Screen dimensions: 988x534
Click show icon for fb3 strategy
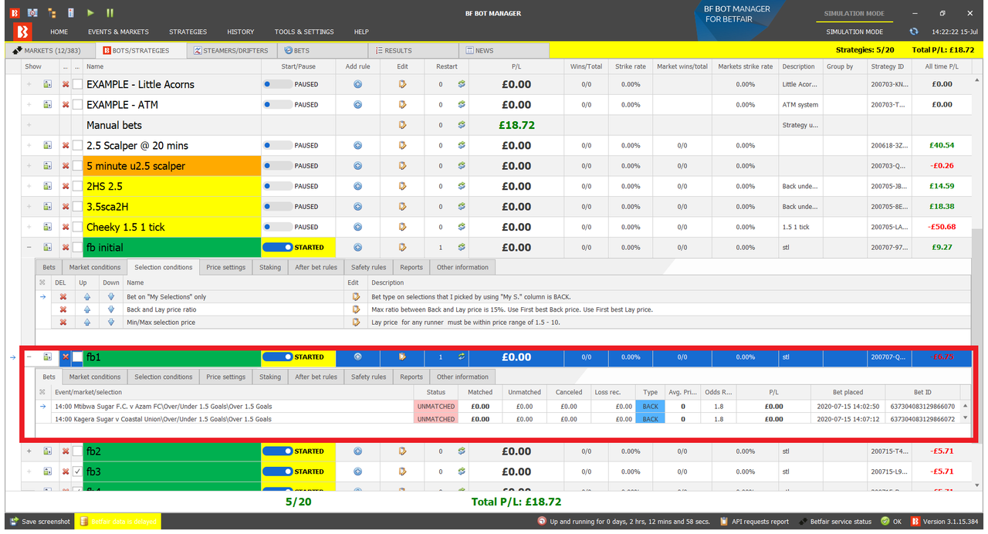[x=47, y=471]
